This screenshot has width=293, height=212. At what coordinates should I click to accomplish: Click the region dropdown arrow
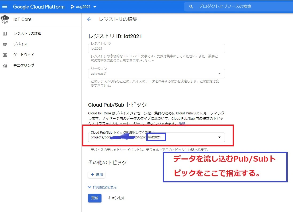click(220, 74)
